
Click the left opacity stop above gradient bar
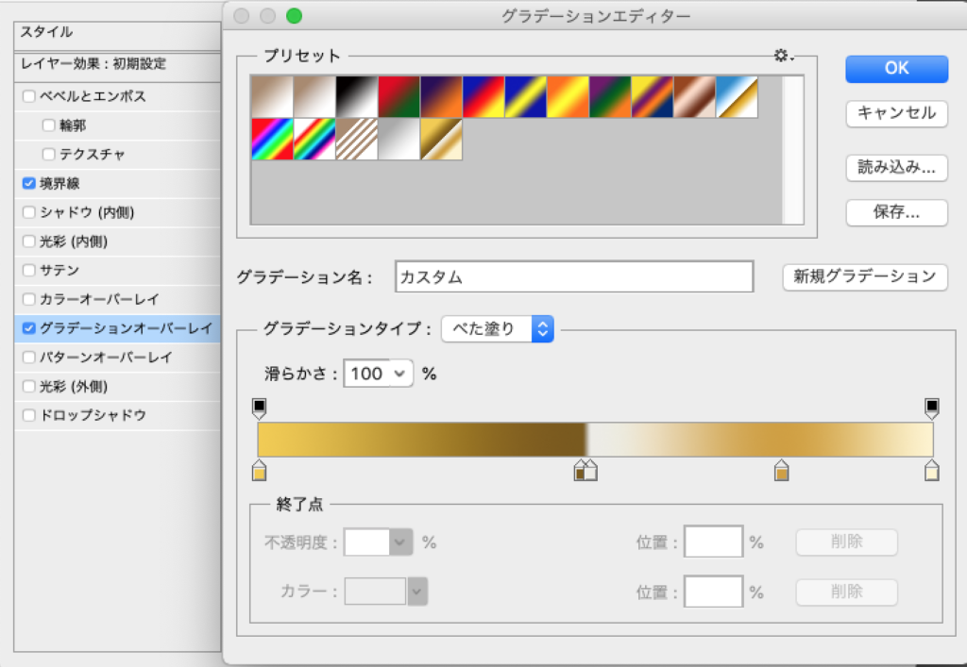pyautogui.click(x=260, y=408)
